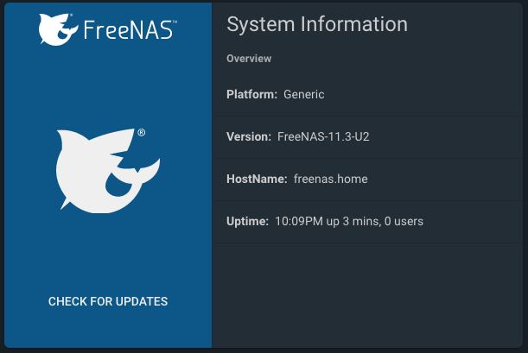This screenshot has height=353, width=528.
Task: Click the small FreeNAS shark logo at top
Action: point(58,29)
